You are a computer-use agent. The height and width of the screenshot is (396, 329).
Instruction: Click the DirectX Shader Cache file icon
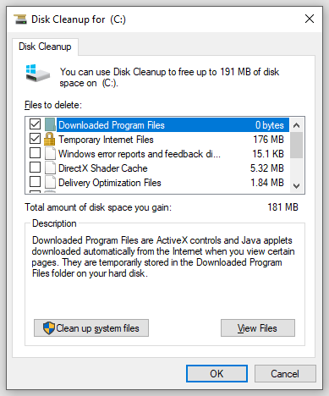coord(50,168)
